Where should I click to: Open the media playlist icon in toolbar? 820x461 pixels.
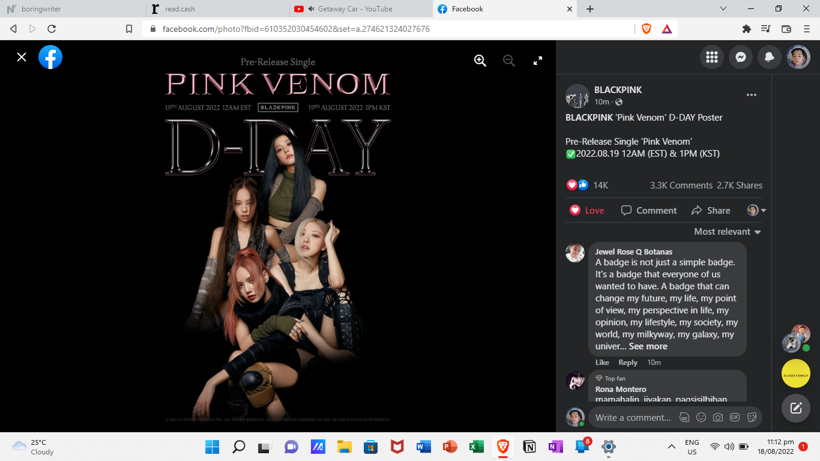point(766,29)
